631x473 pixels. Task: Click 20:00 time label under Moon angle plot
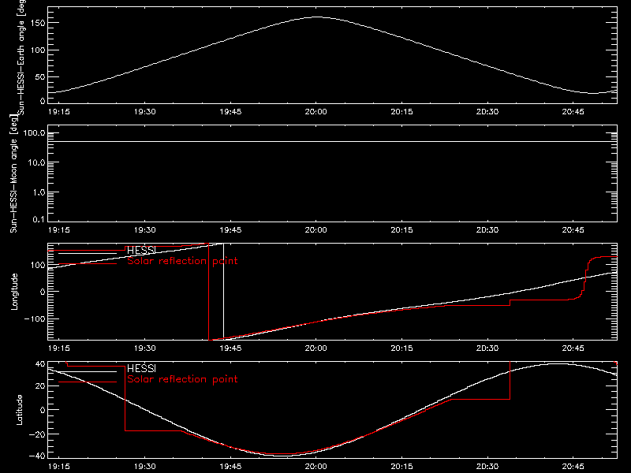(x=316, y=230)
